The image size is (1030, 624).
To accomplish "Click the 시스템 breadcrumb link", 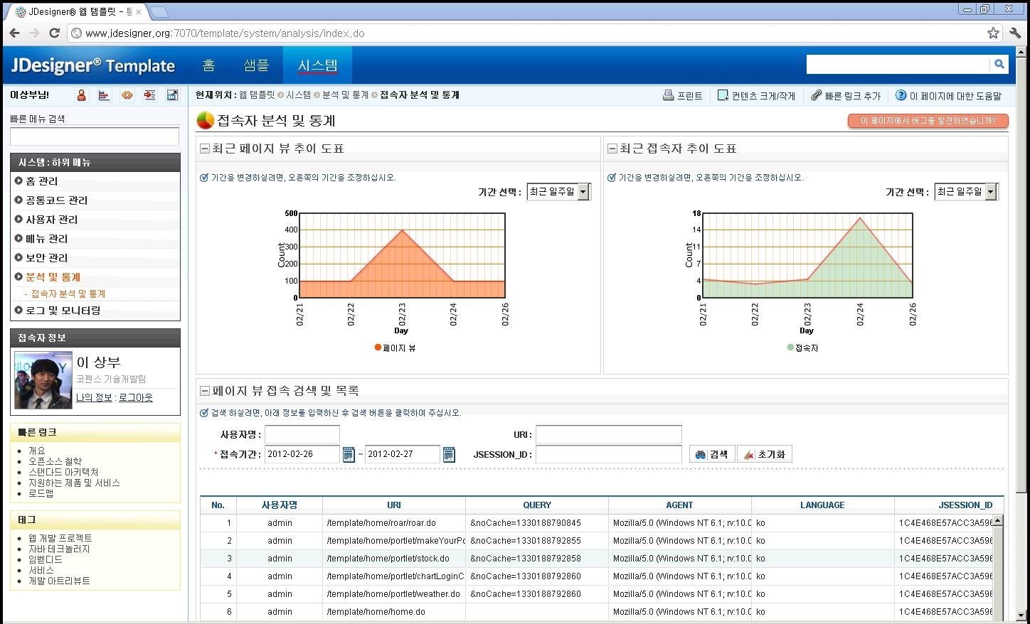I will (x=299, y=95).
